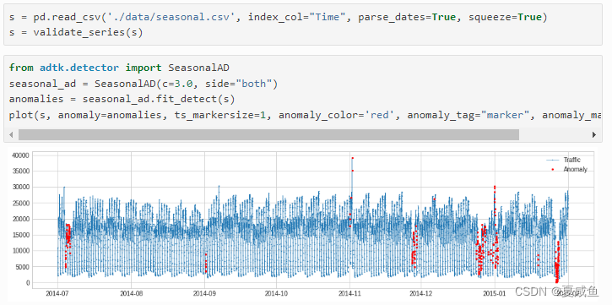
Task: Click the 'plot(s, anomaly=anomalies' code line
Action: pos(305,115)
